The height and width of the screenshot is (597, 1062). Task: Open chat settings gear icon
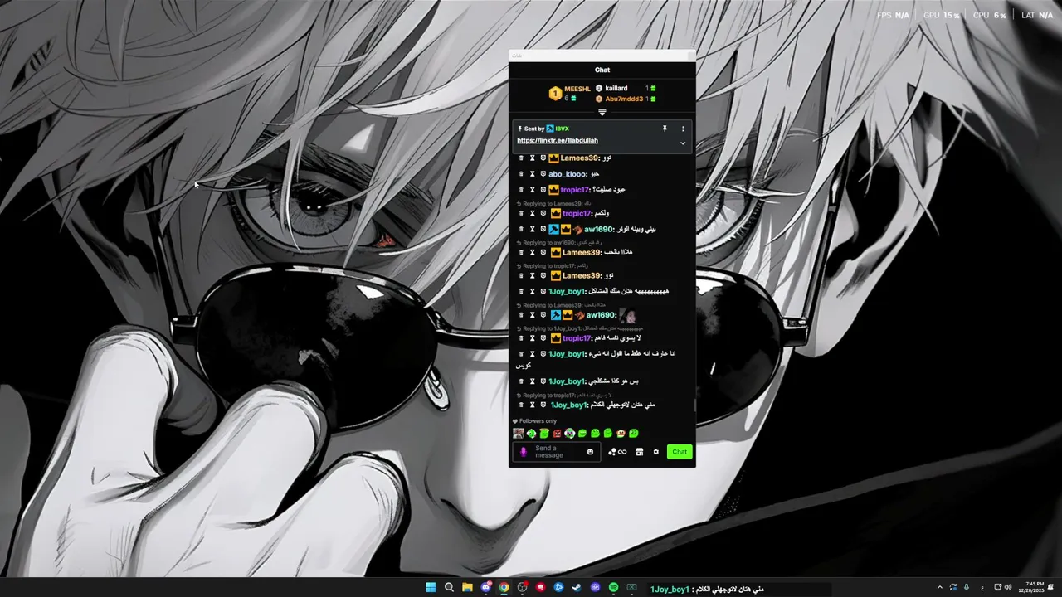pyautogui.click(x=656, y=452)
